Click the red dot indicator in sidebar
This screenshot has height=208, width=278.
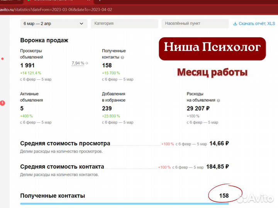coord(2,59)
